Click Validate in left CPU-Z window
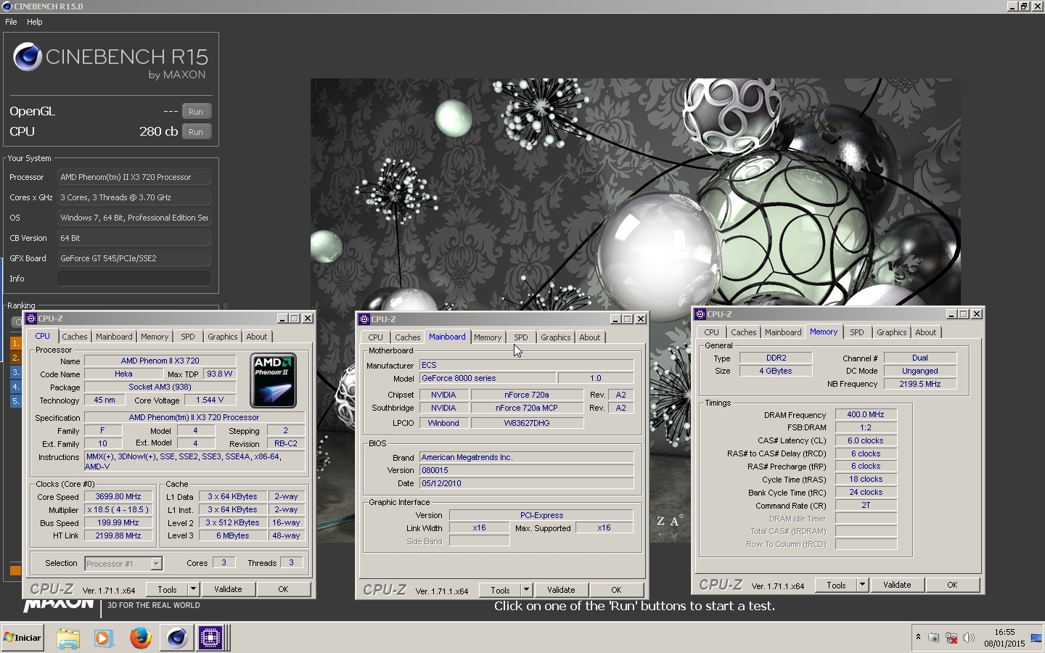This screenshot has width=1045, height=653. (x=228, y=589)
